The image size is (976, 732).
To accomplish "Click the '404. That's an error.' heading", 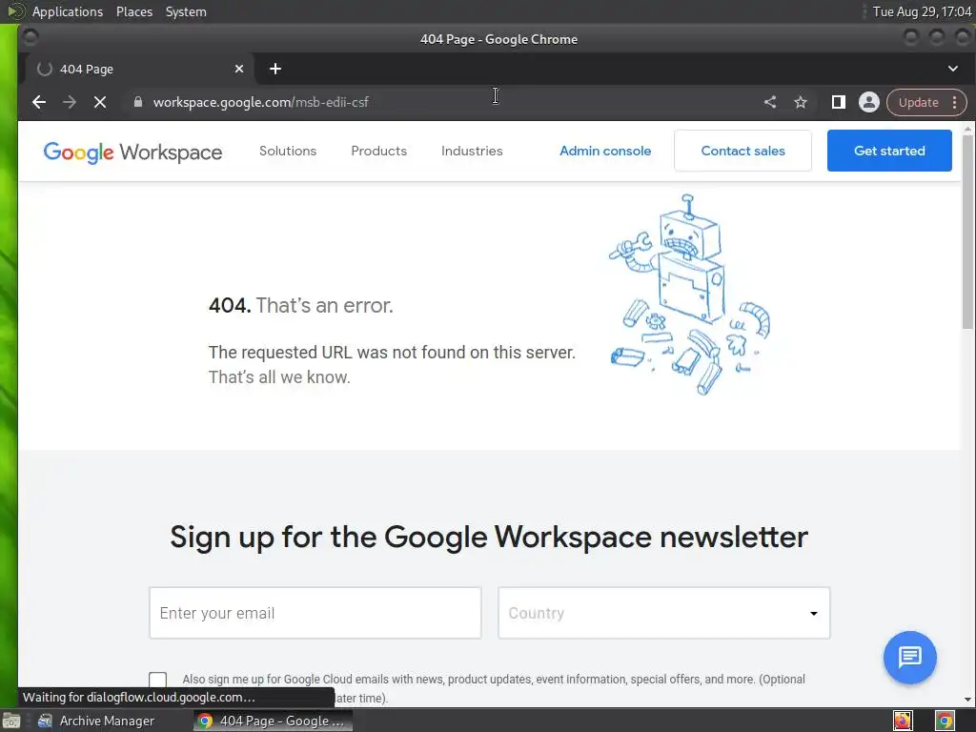I will click(300, 305).
